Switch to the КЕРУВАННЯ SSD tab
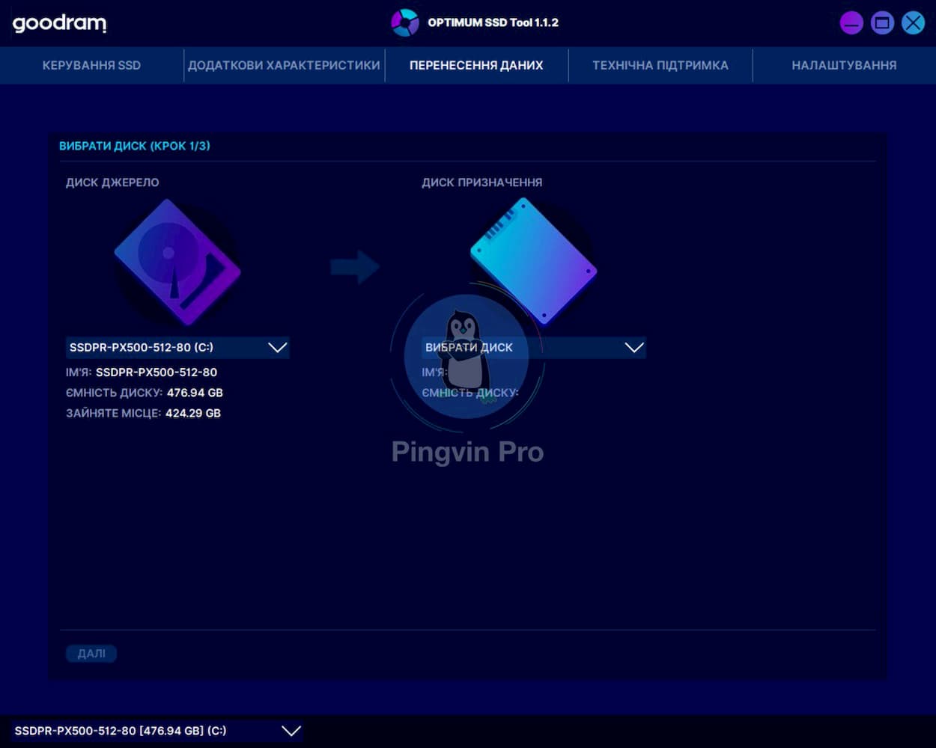This screenshot has width=936, height=748. [x=91, y=65]
